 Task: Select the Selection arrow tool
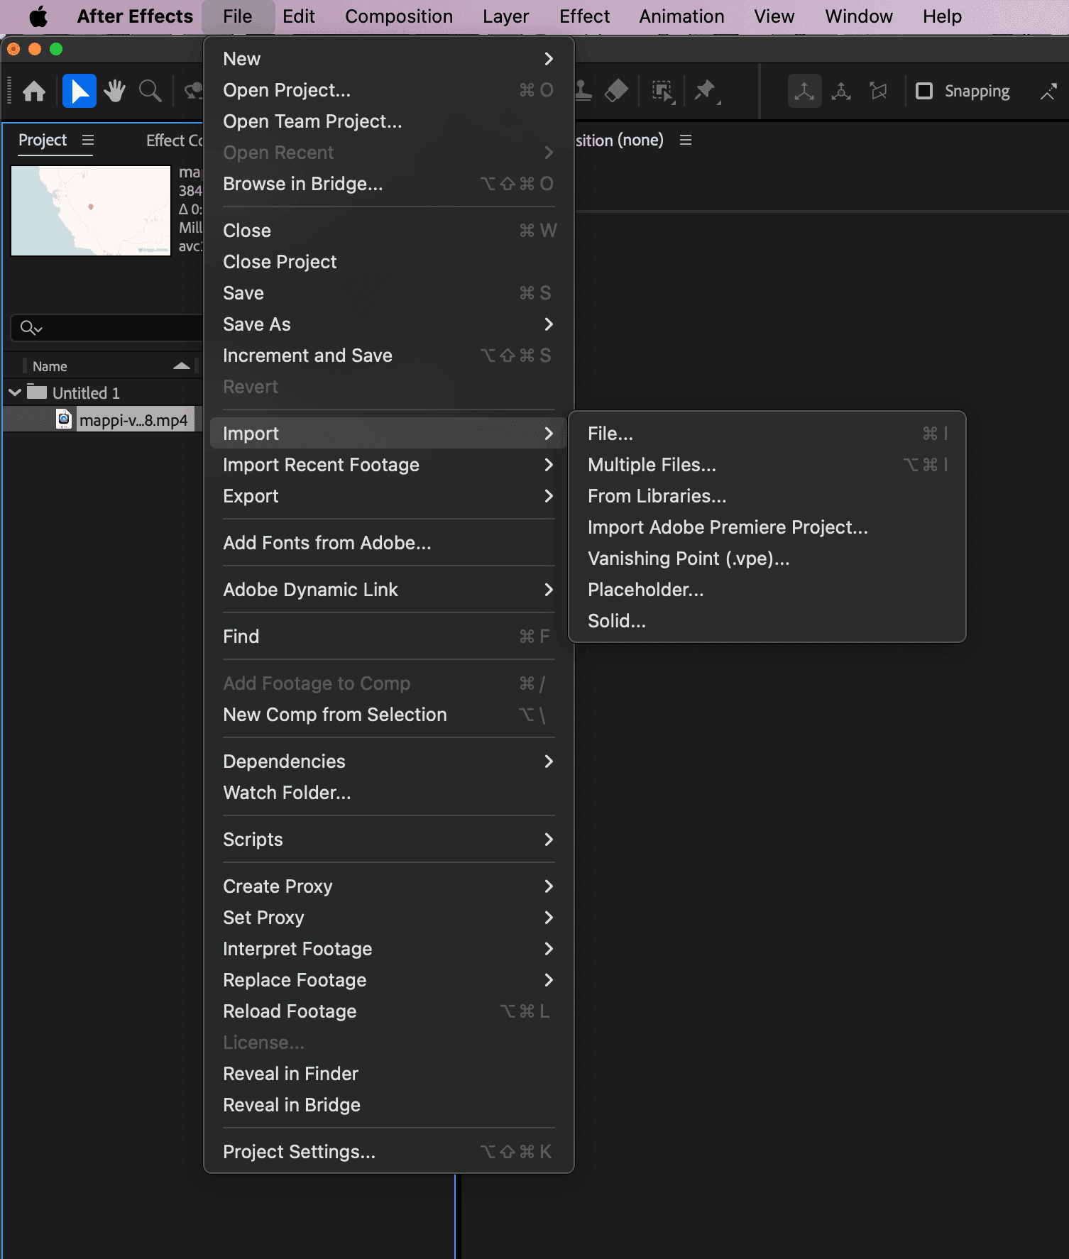[80, 91]
